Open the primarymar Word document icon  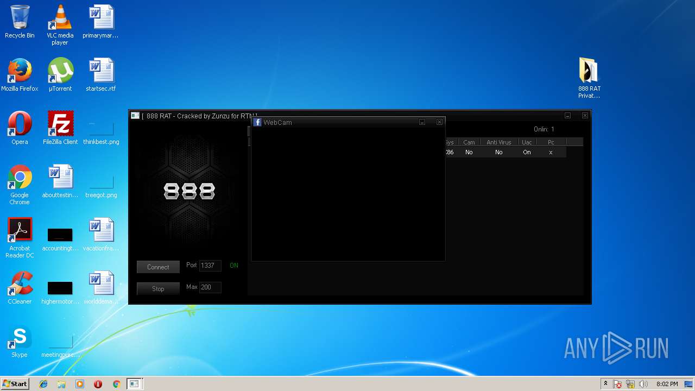[100, 22]
